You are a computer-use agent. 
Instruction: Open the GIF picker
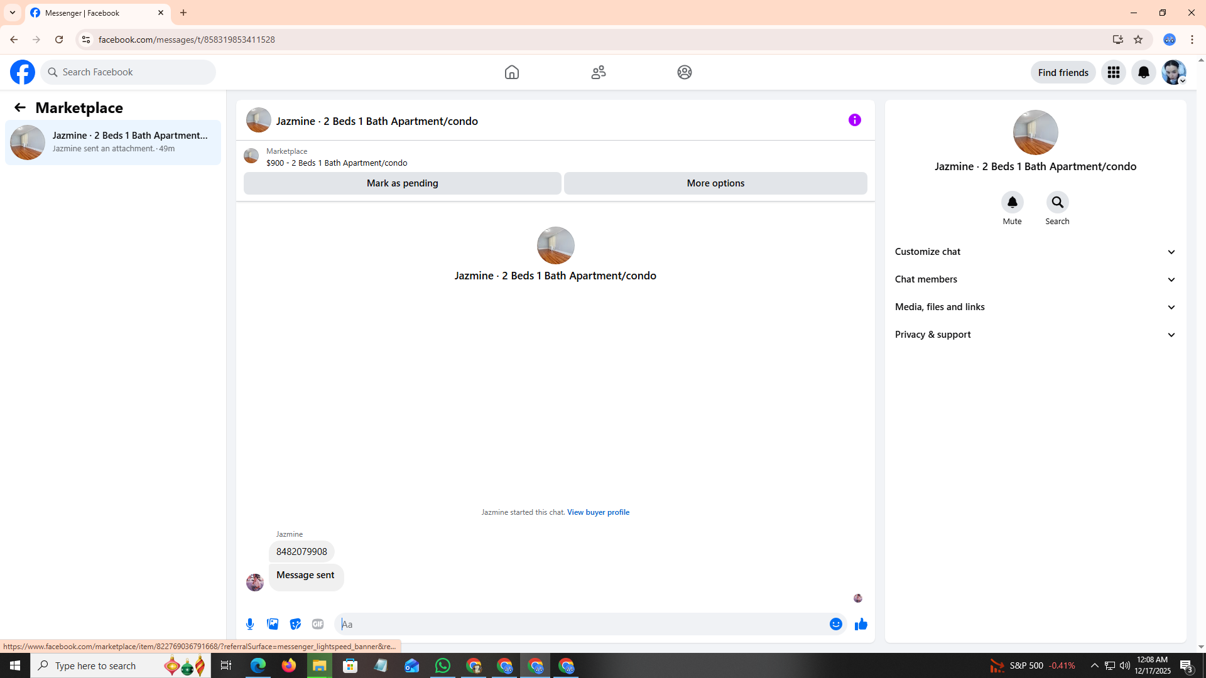(x=318, y=624)
